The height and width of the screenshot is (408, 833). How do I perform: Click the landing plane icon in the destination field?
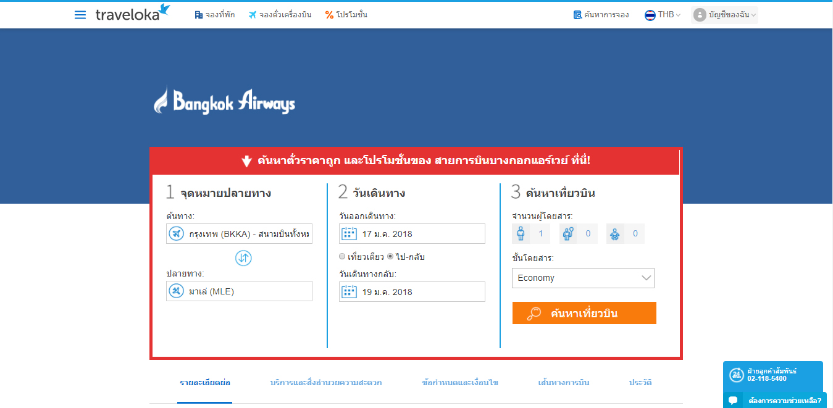coord(177,291)
